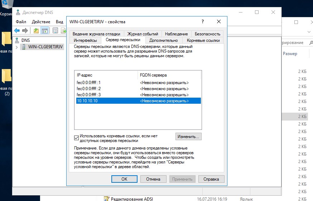The height and width of the screenshot is (201, 313).
Task: Switch to Ведение журнала отладки tab
Action: pos(96,34)
